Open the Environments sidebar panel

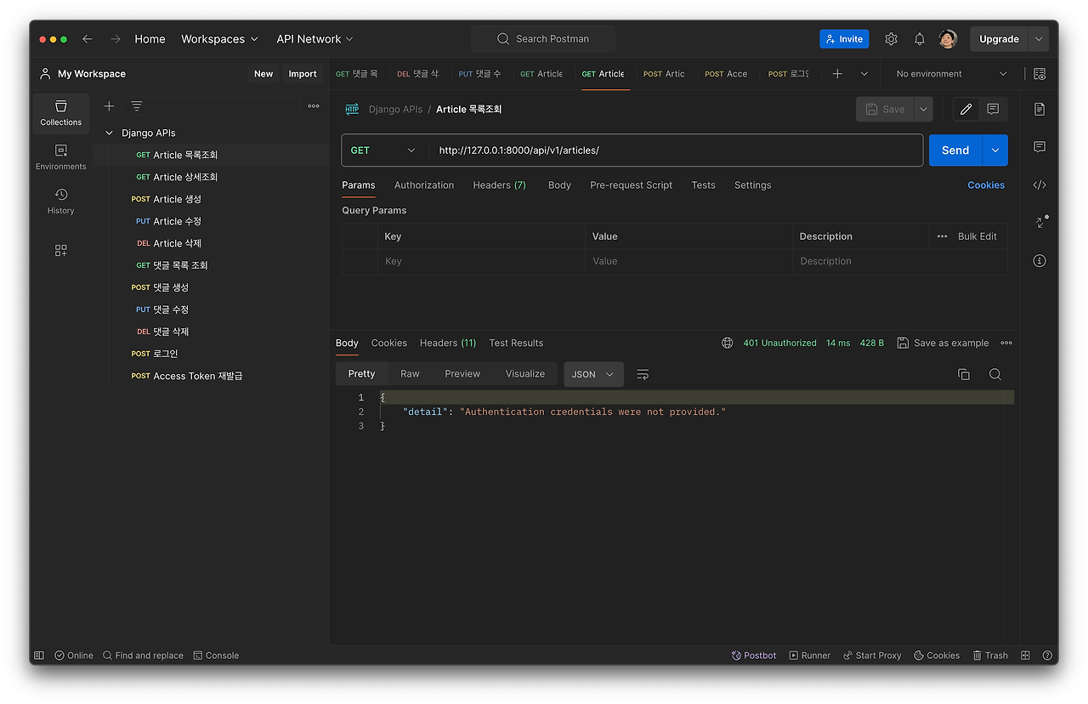point(61,157)
